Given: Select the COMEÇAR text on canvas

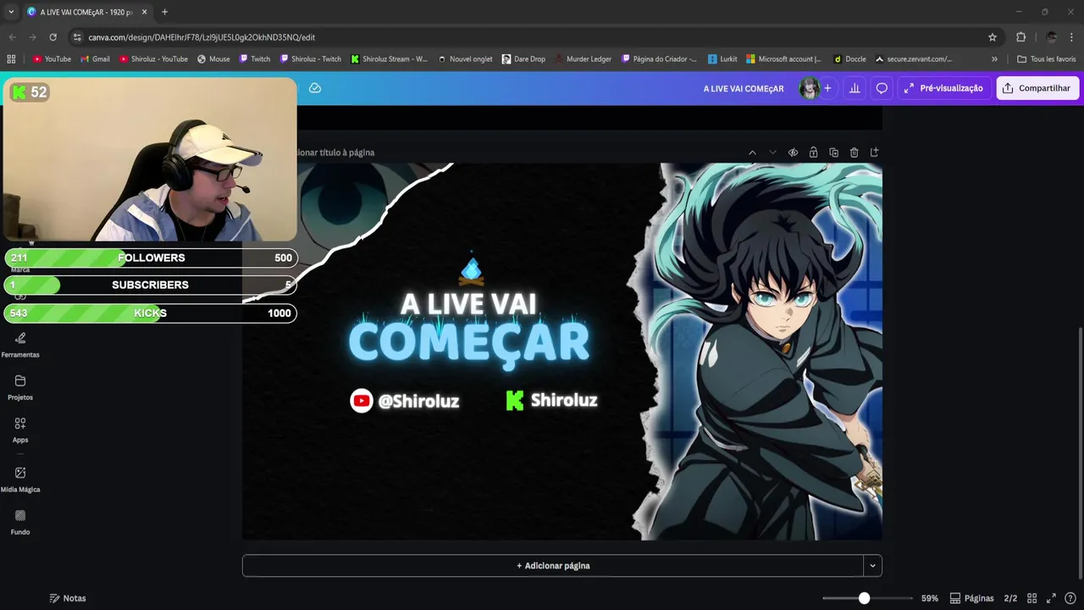Looking at the screenshot, I should tap(469, 343).
